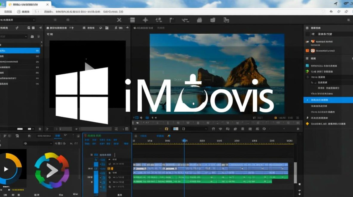353x197 pixels.
Task: Click the left-arrow icon in the top toolbar
Action: point(185,20)
